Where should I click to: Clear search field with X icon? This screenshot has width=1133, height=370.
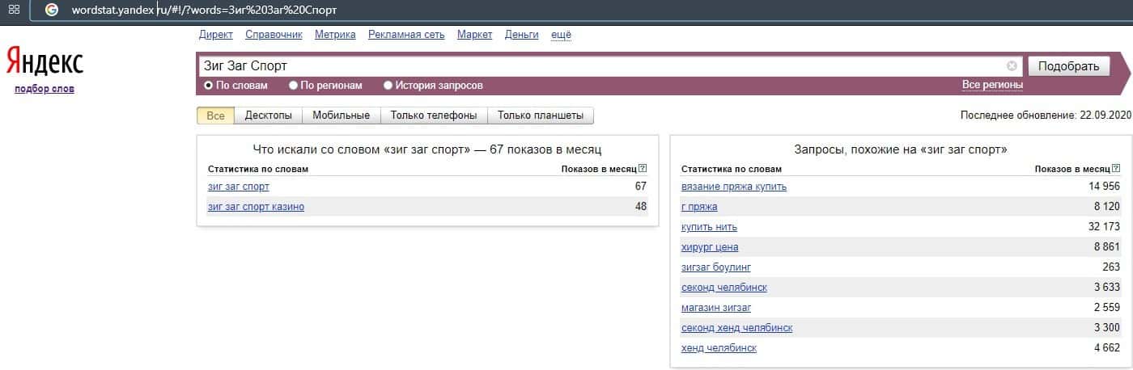pyautogui.click(x=1012, y=66)
